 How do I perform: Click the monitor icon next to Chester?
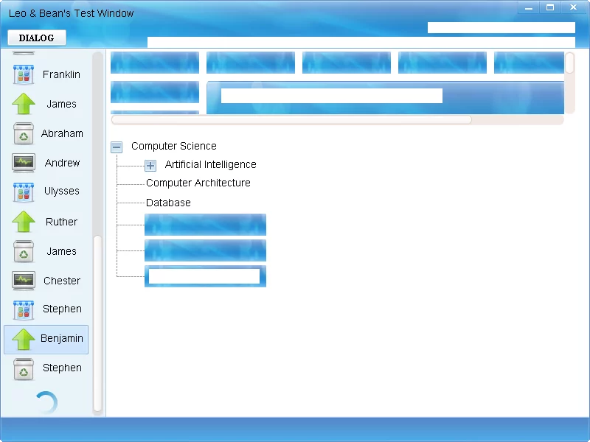[24, 281]
